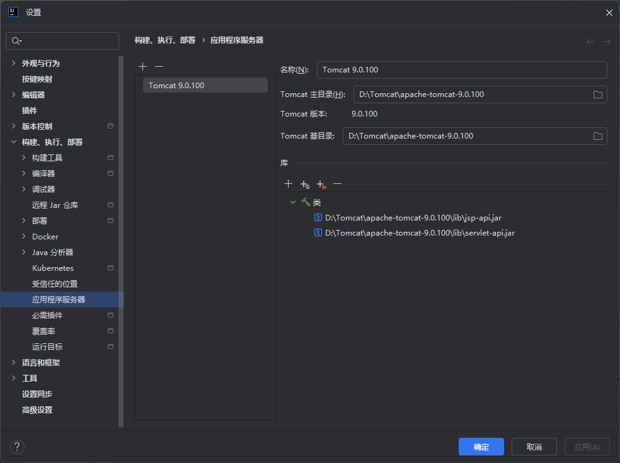Go back using the left arrow
The height and width of the screenshot is (463, 620).
(590, 42)
